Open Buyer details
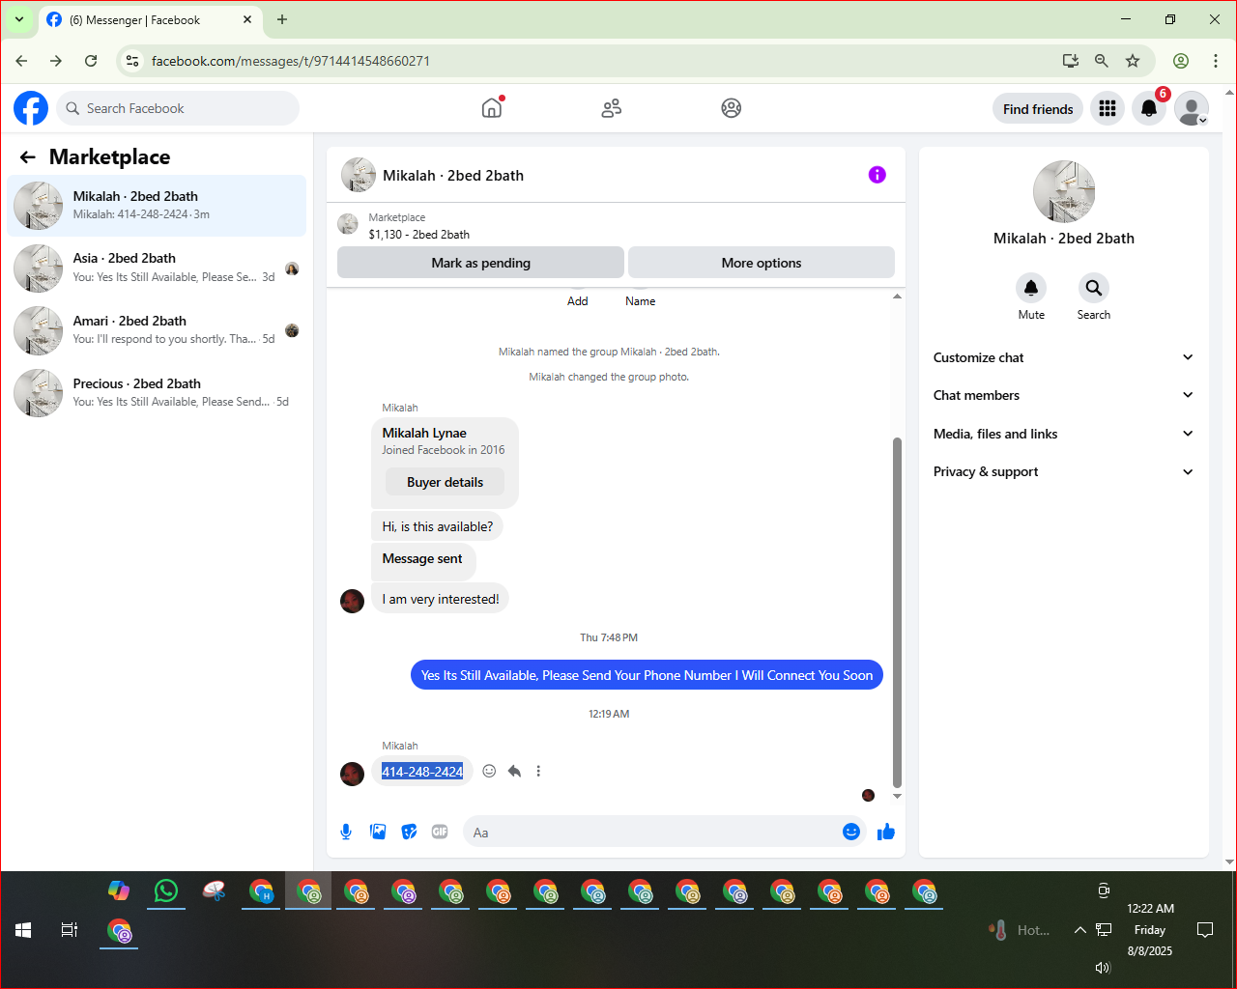Viewport: 1237px width, 989px height. (x=445, y=482)
